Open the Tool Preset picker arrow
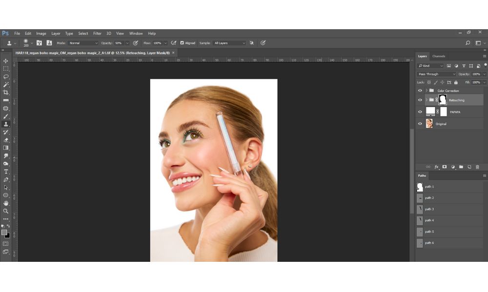The image size is (488, 292). tap(15, 43)
